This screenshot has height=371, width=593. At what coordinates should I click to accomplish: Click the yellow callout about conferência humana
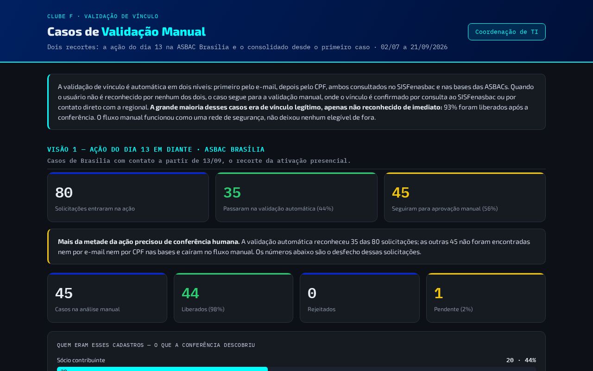(296, 247)
